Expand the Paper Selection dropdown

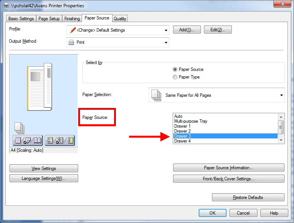tap(217, 95)
